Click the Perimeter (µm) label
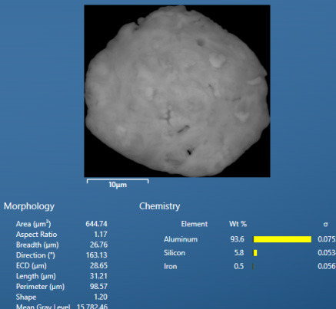Viewport: 336px width, 309px height. [x=40, y=287]
